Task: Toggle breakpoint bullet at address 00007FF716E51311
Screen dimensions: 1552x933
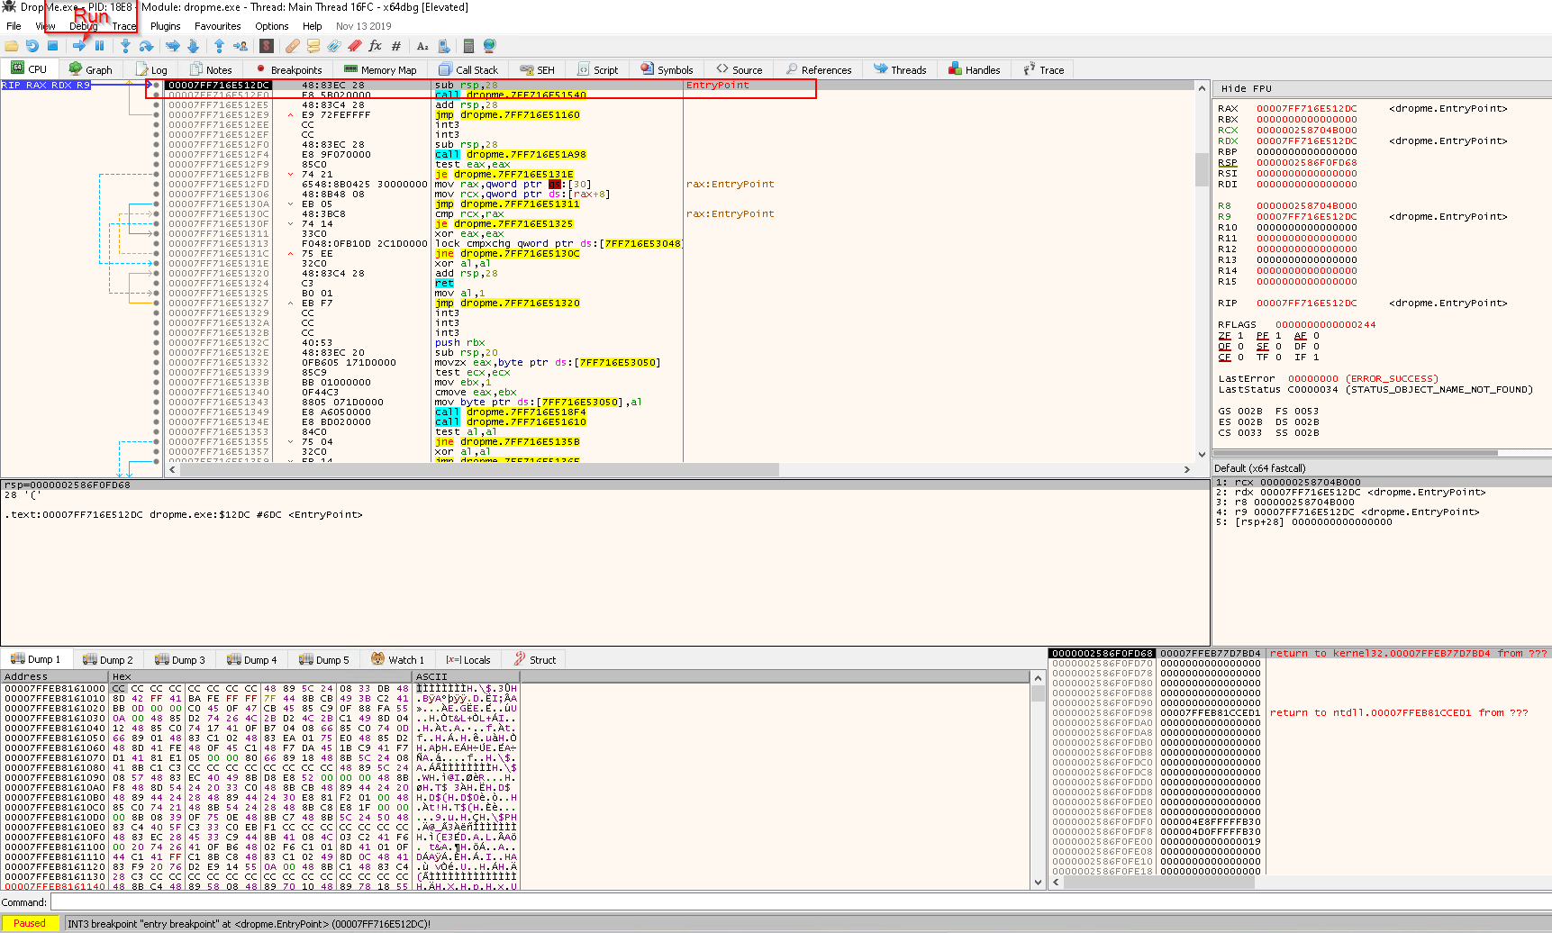Action: pyautogui.click(x=156, y=233)
